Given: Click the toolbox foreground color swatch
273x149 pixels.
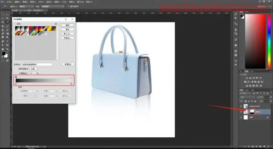Looking at the screenshot, I should [3, 54].
